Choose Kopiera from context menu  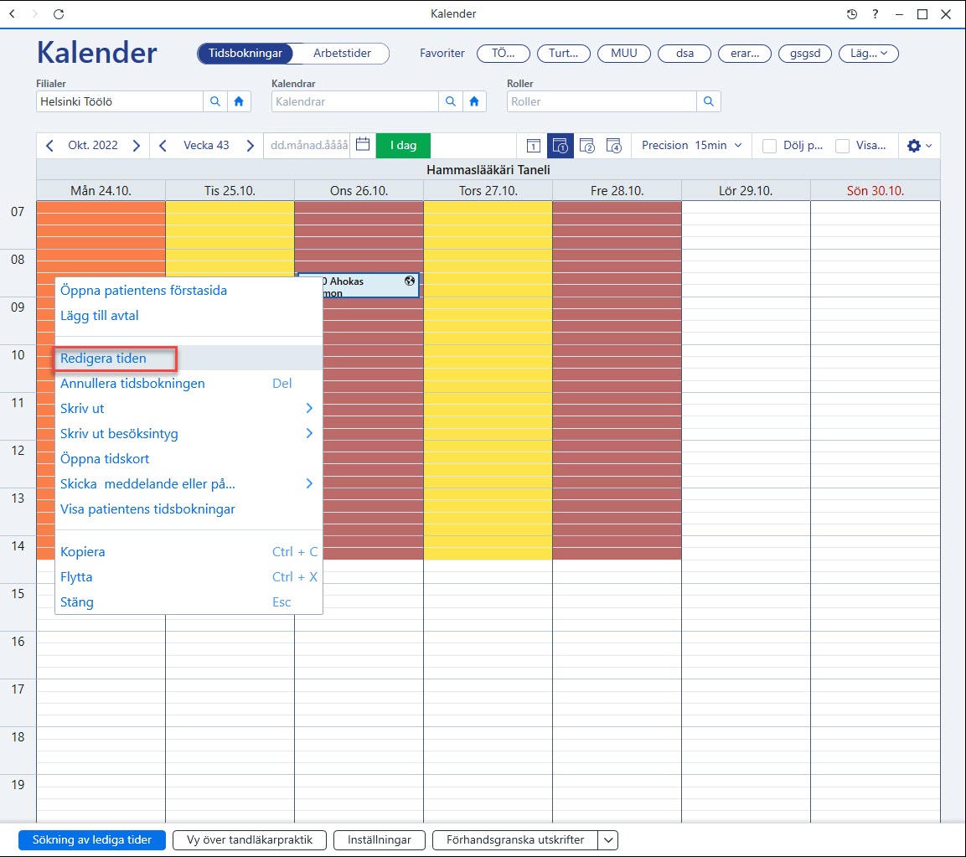pyautogui.click(x=189, y=551)
